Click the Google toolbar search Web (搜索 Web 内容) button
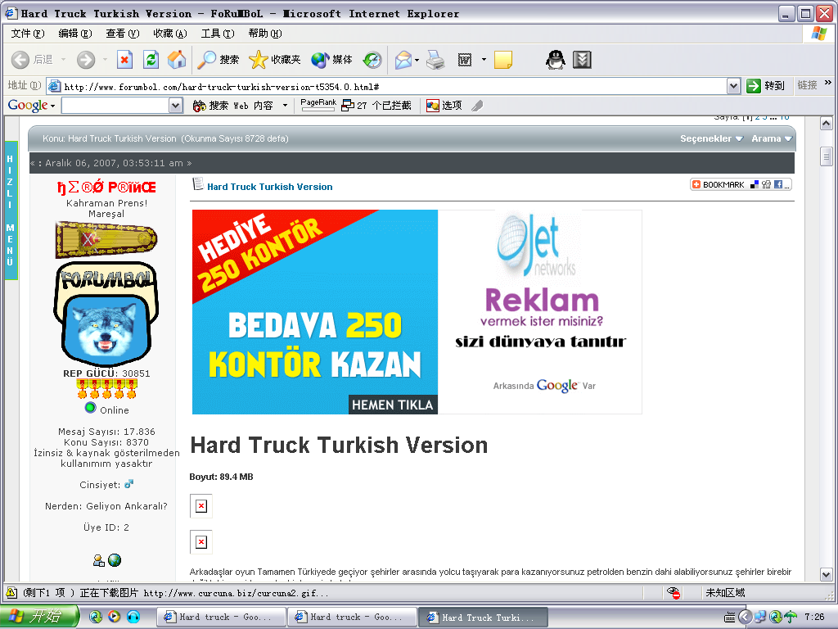This screenshot has height=629, width=838. 233,106
